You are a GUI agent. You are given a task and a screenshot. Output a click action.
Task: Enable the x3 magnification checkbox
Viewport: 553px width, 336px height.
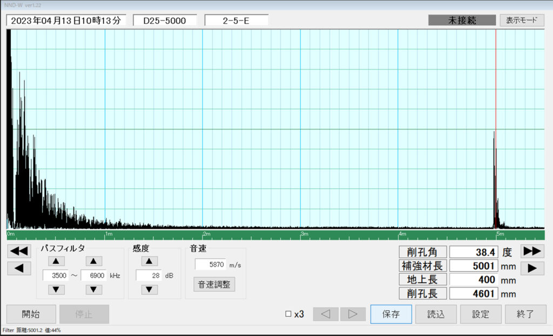point(288,314)
